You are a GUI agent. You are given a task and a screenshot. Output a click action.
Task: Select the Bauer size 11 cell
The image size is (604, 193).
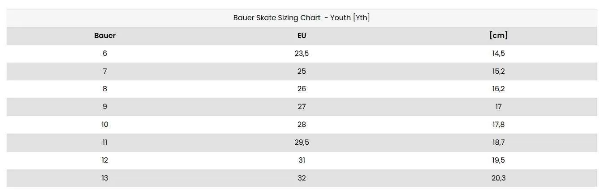[x=105, y=143]
